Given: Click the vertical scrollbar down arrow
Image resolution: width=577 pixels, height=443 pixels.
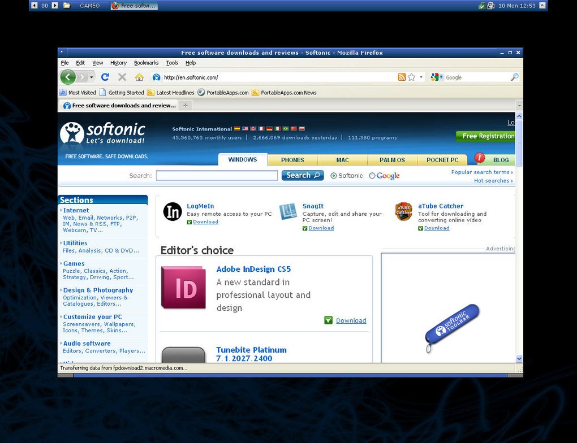Looking at the screenshot, I should click(x=519, y=358).
